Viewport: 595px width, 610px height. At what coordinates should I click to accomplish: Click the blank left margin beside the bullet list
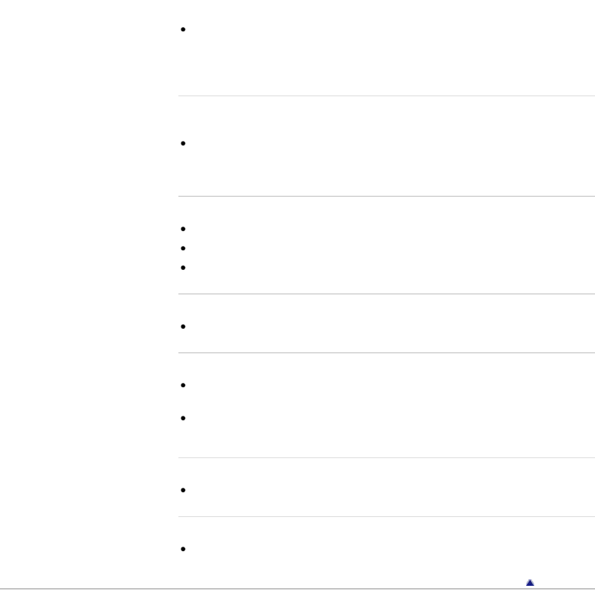(85, 302)
